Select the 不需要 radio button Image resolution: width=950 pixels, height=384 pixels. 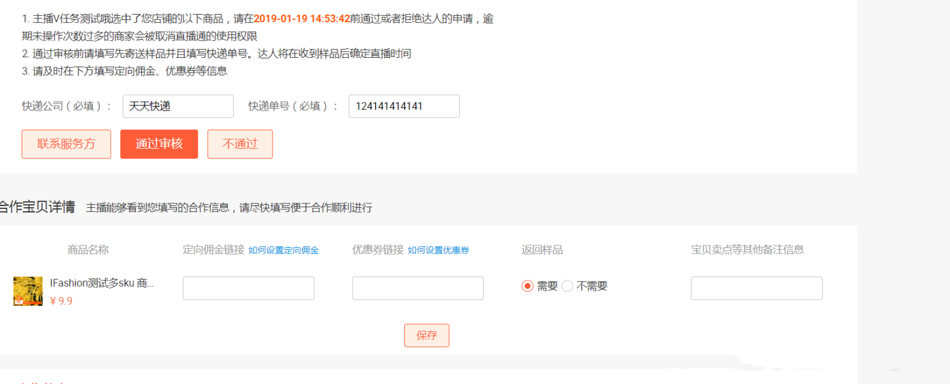[x=567, y=286]
